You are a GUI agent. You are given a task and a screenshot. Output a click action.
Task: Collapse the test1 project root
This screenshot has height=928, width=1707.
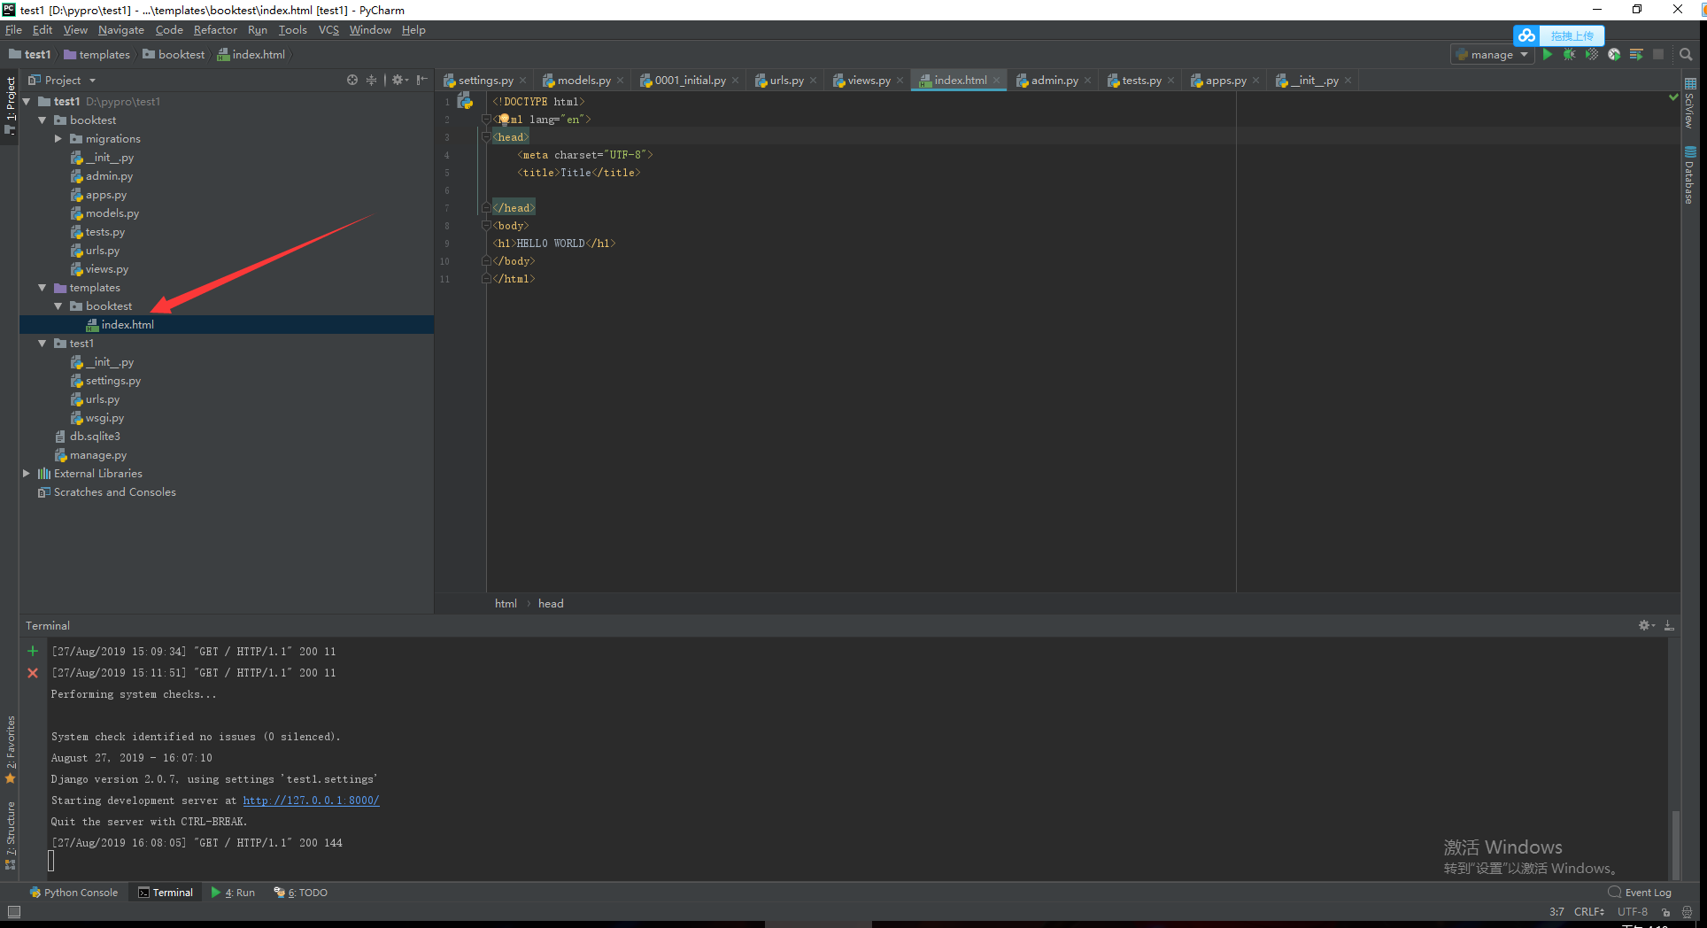tap(27, 102)
